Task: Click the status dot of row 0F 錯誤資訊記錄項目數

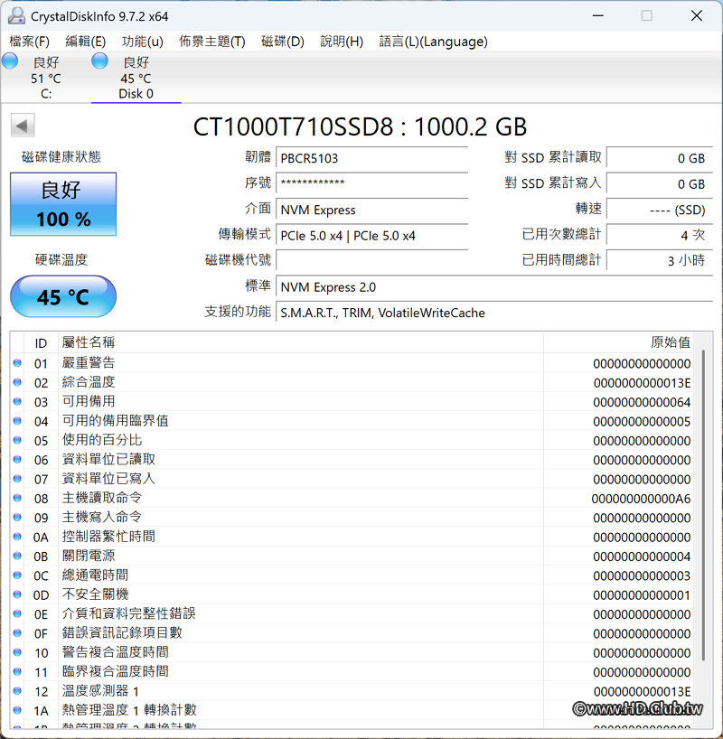Action: click(17, 633)
